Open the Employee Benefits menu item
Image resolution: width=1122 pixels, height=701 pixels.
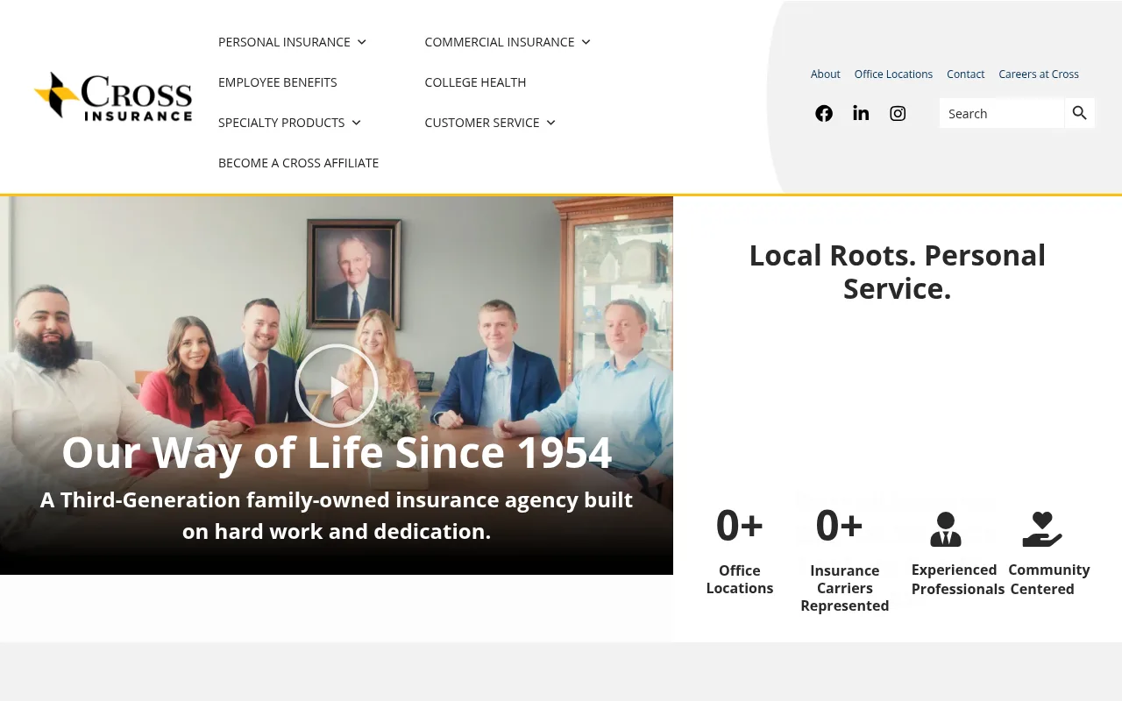pyautogui.click(x=278, y=82)
